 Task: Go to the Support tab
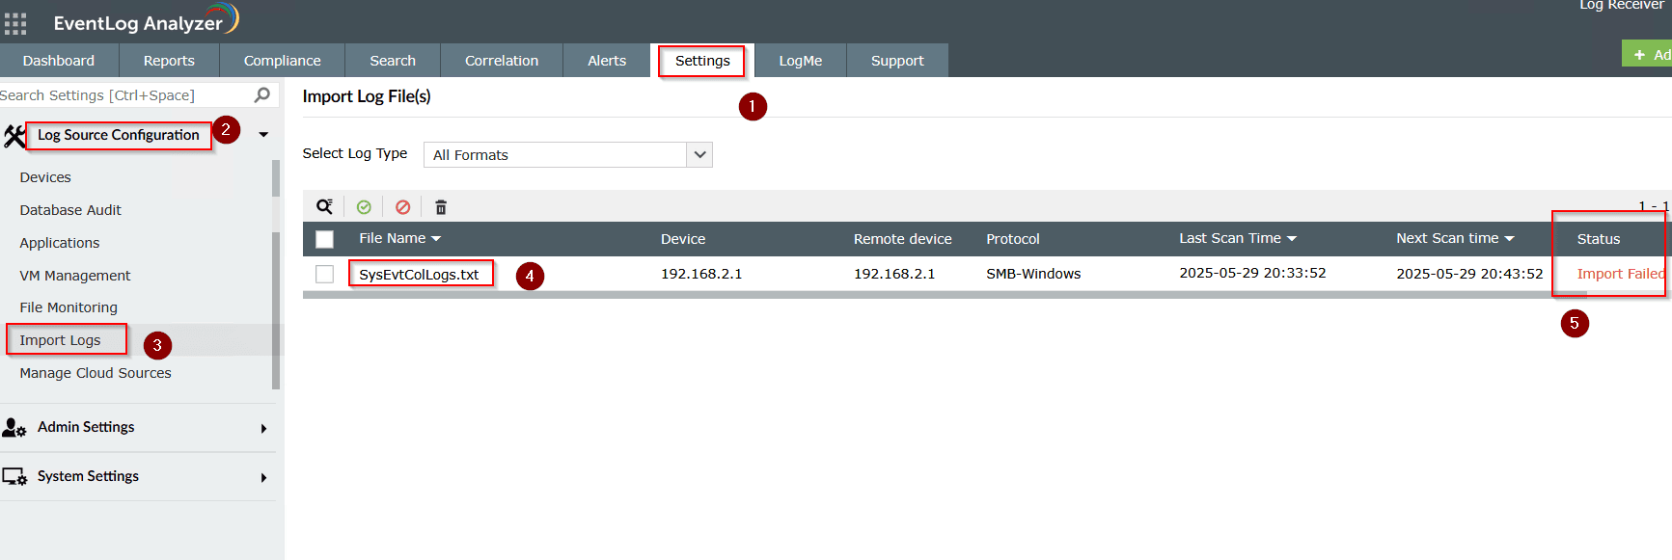(897, 60)
